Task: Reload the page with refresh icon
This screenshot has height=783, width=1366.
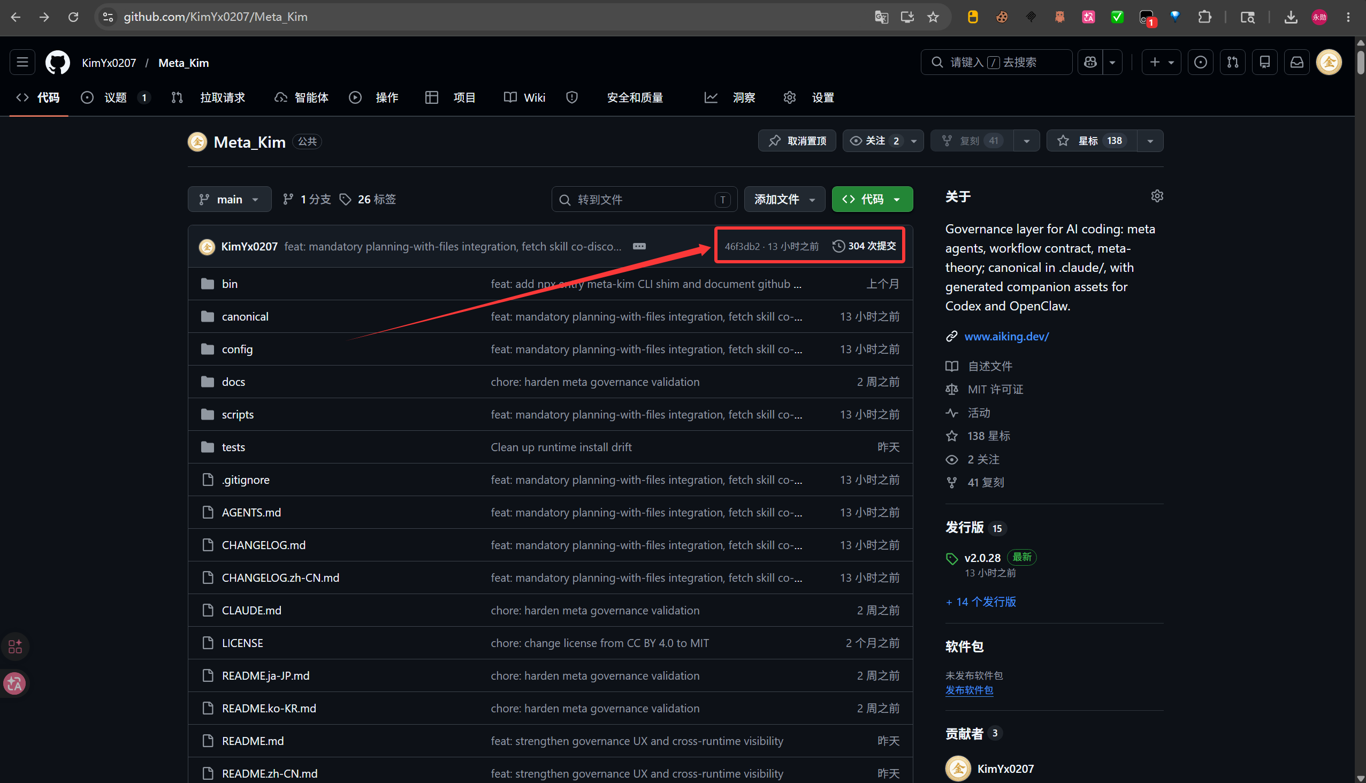Action: coord(73,17)
